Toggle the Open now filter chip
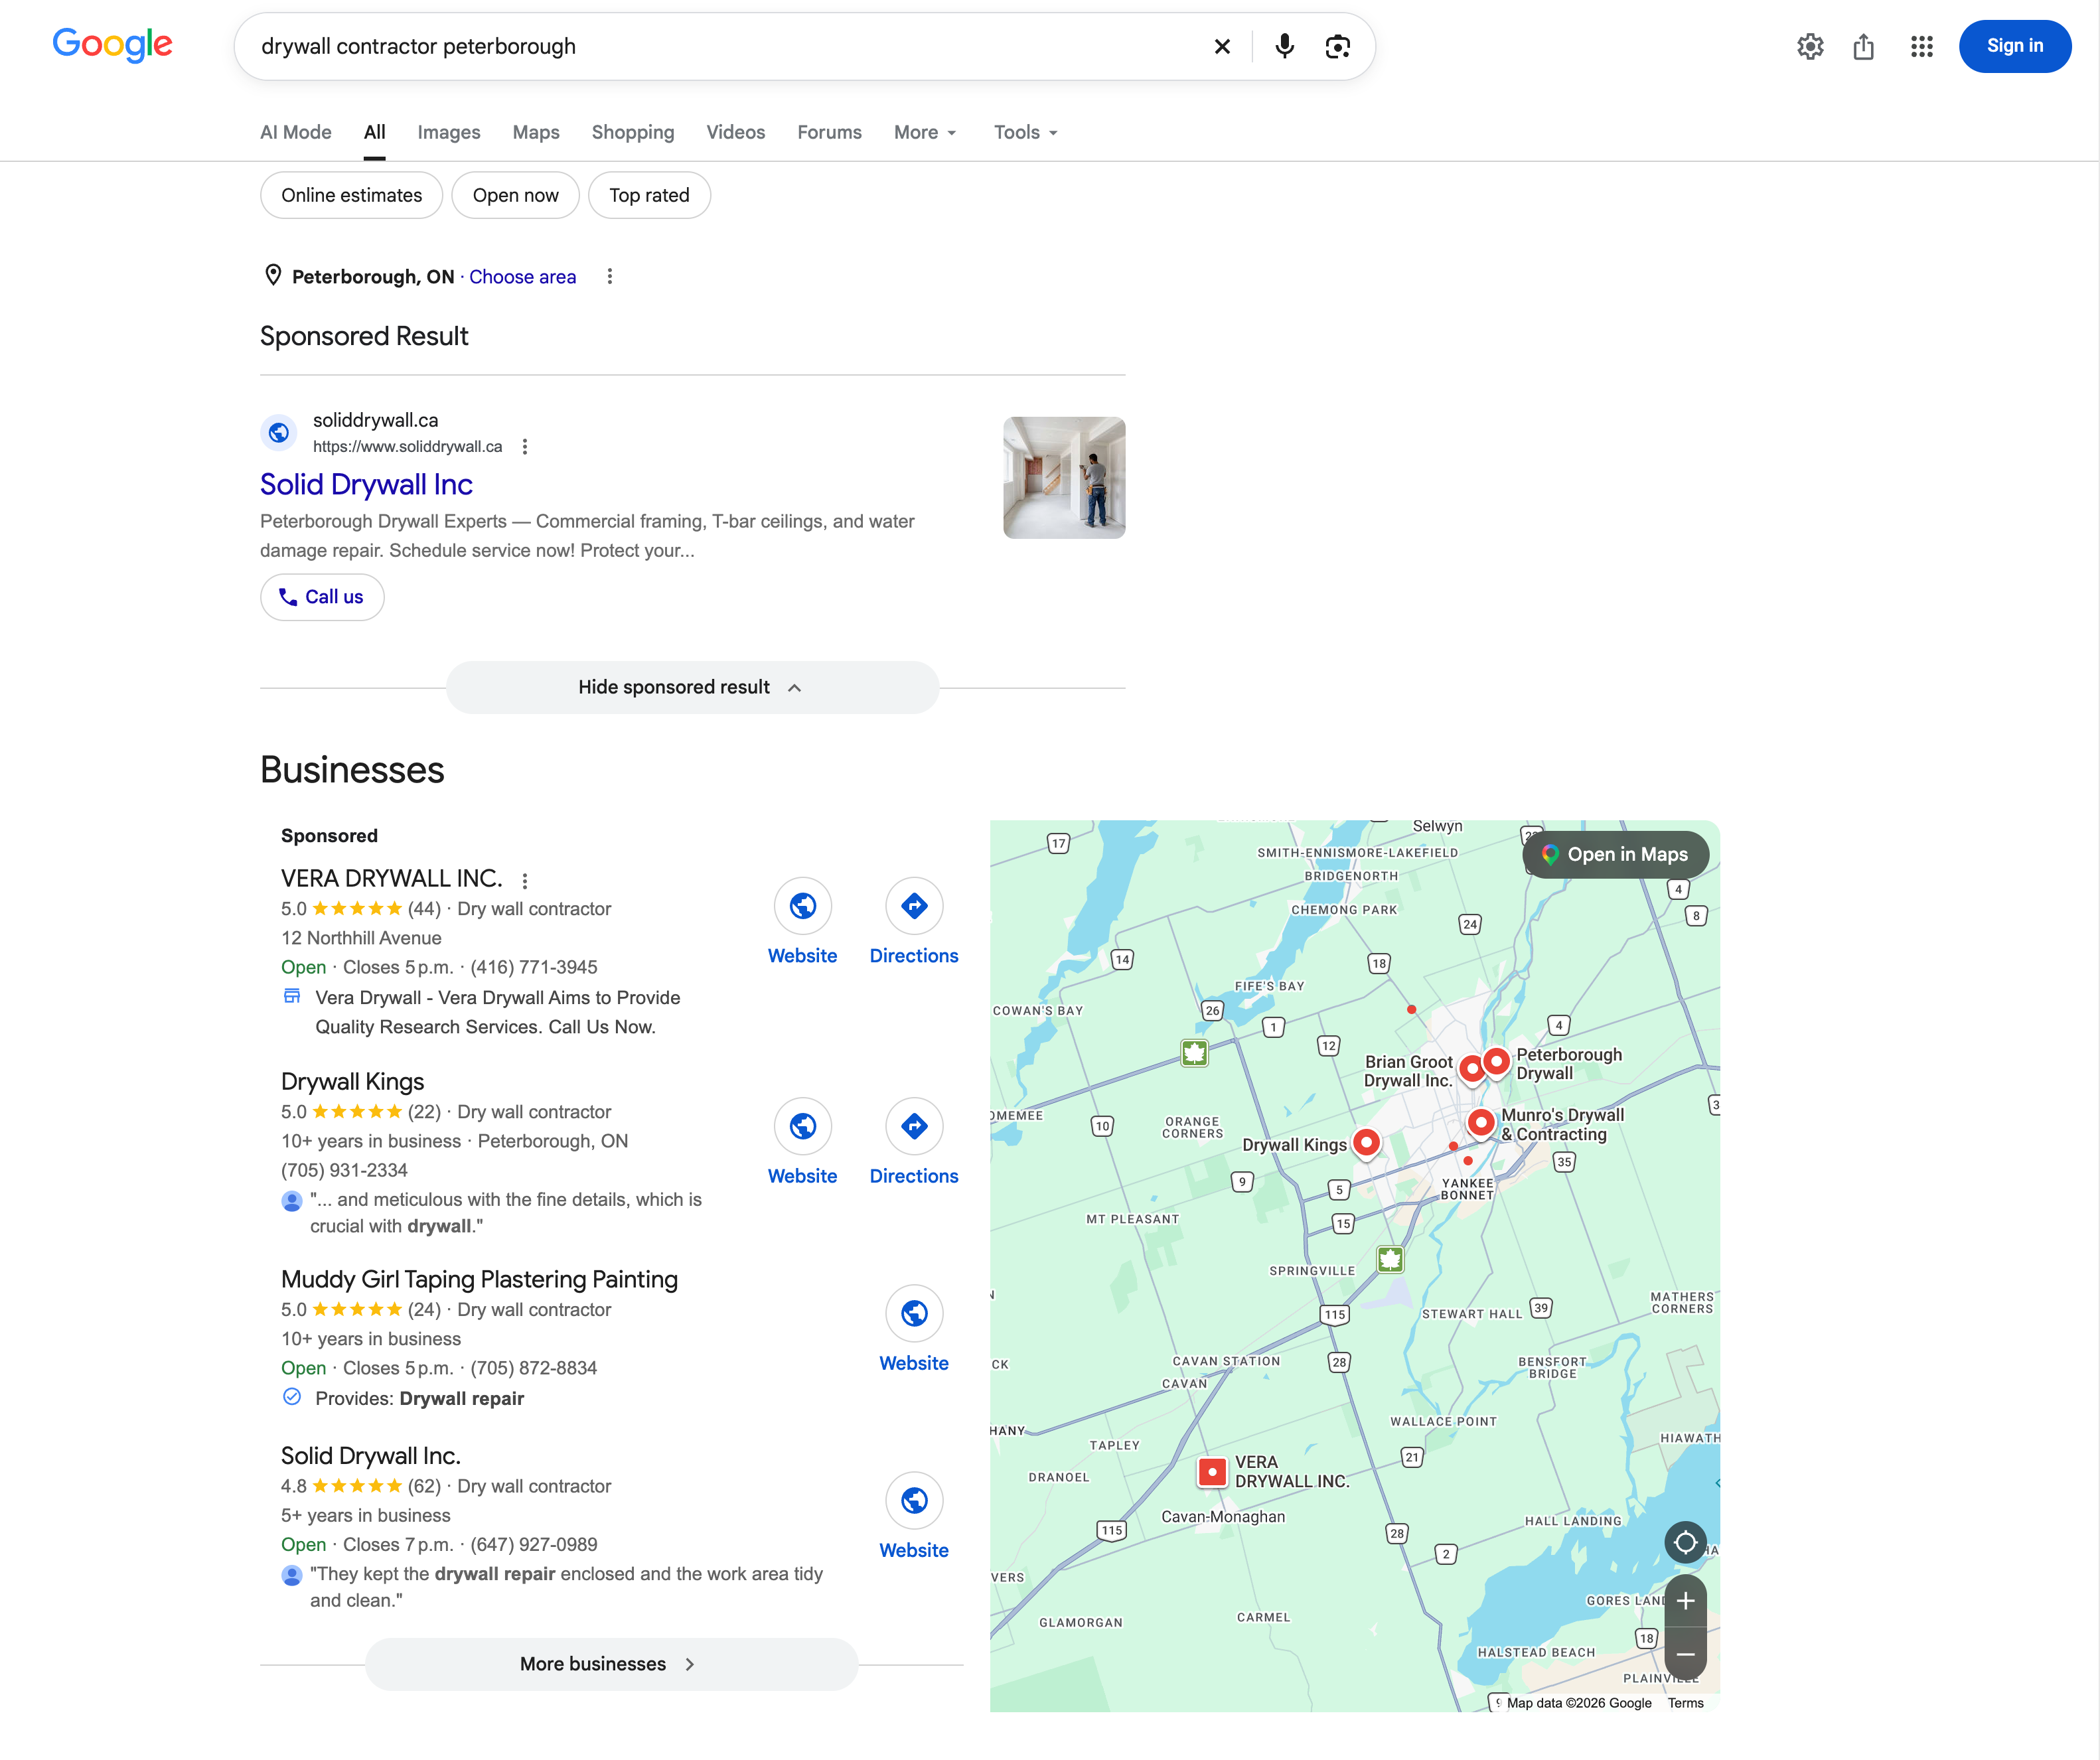 point(515,195)
